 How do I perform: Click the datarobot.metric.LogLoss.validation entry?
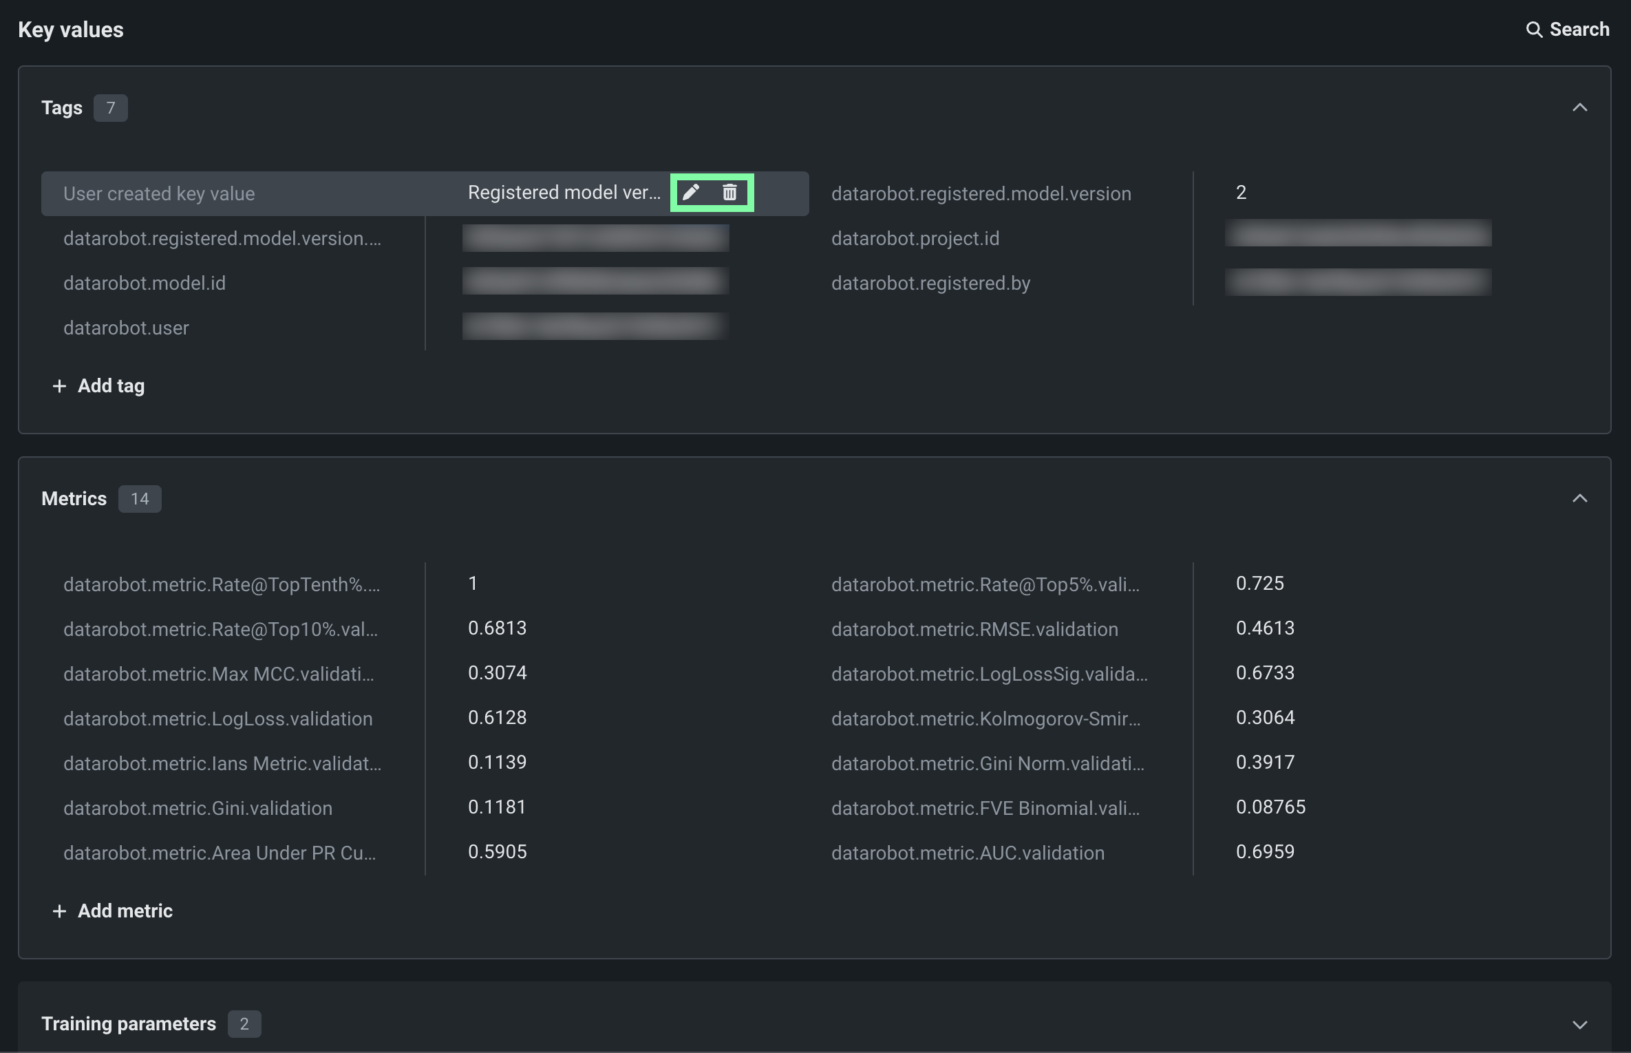[217, 719]
